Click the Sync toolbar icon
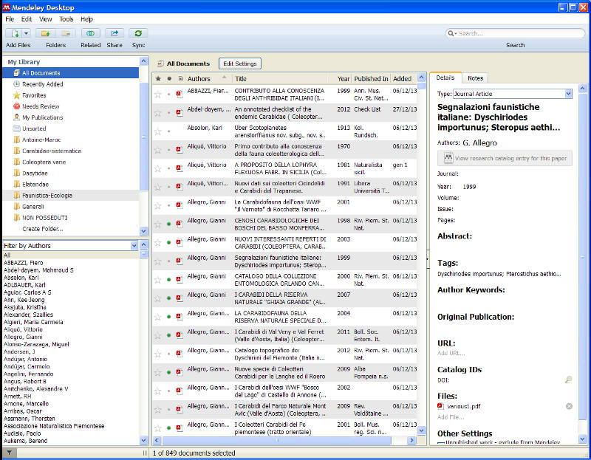Image resolution: width=591 pixels, height=460 pixels. 138,33
